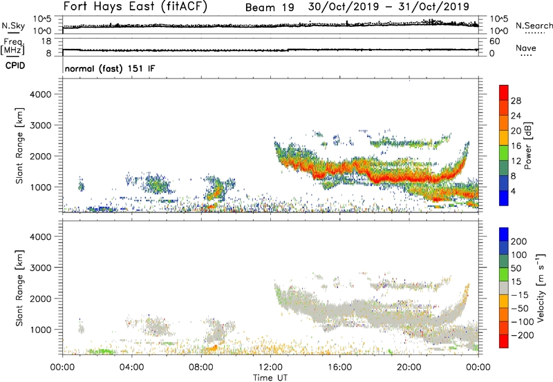Click the "3000" tick in power panel

(41, 125)
